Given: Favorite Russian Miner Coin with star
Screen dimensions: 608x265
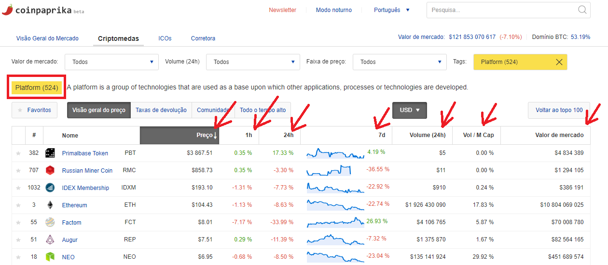Looking at the screenshot, I should point(18,171).
